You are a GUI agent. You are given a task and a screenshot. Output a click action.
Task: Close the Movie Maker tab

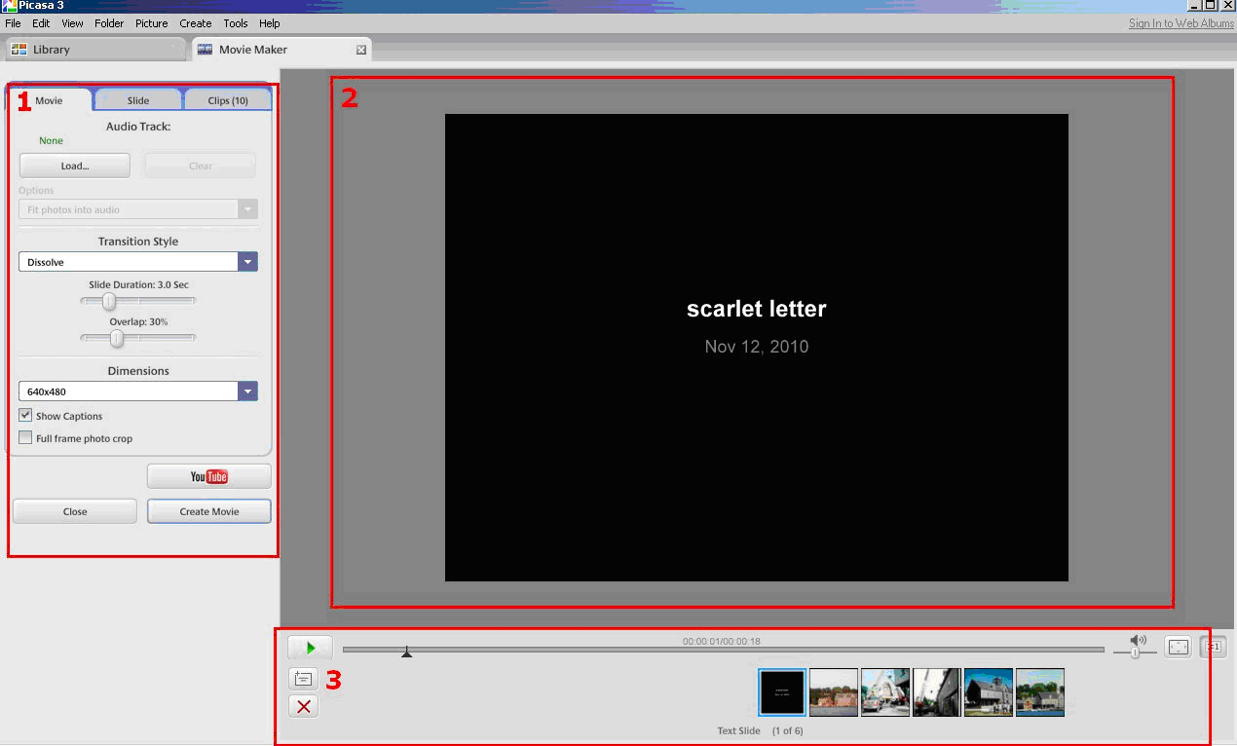tap(361, 50)
